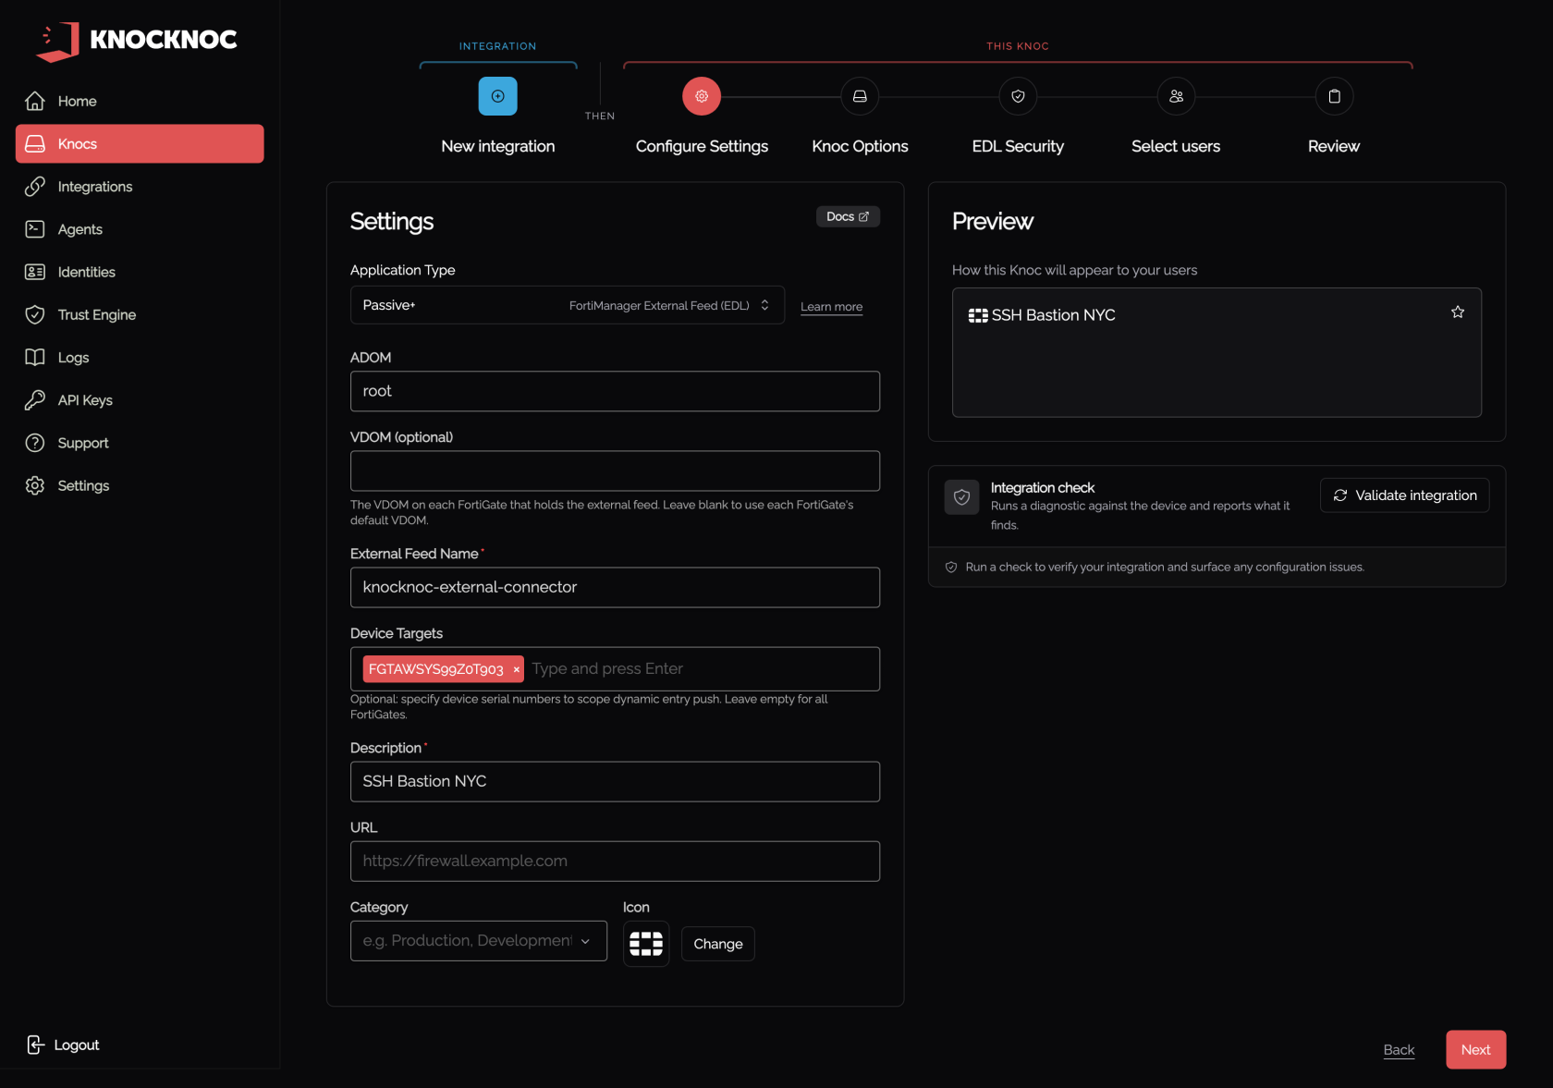This screenshot has width=1553, height=1088.
Task: Edit the External Feed Name field
Action: point(615,587)
